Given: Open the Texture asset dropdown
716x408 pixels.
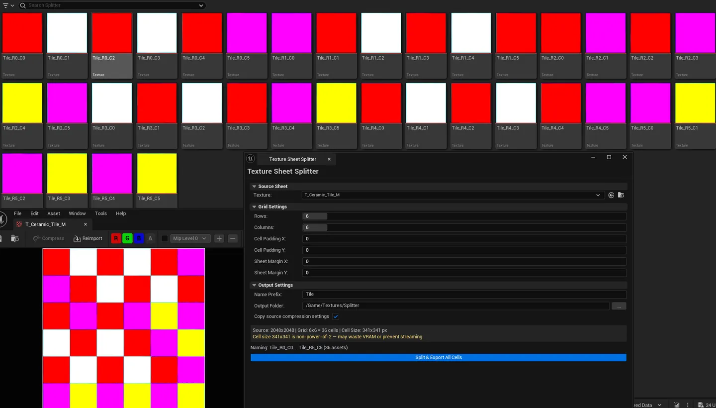Looking at the screenshot, I should pyautogui.click(x=453, y=195).
